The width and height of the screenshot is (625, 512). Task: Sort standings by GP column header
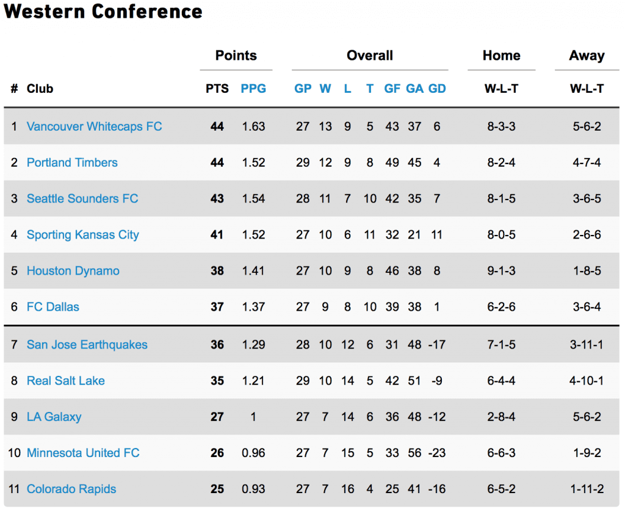point(303,88)
